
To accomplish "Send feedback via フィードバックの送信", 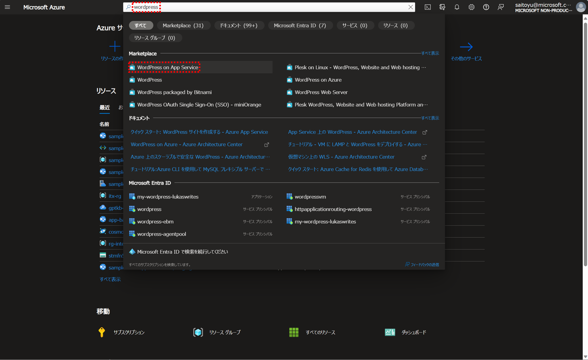I will [422, 265].
